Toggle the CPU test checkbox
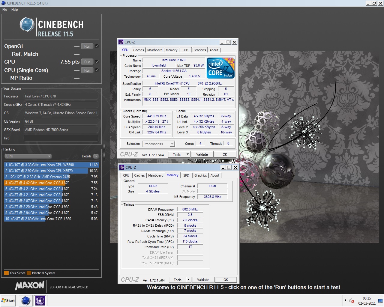This screenshot has height=307, width=384. 97,62
